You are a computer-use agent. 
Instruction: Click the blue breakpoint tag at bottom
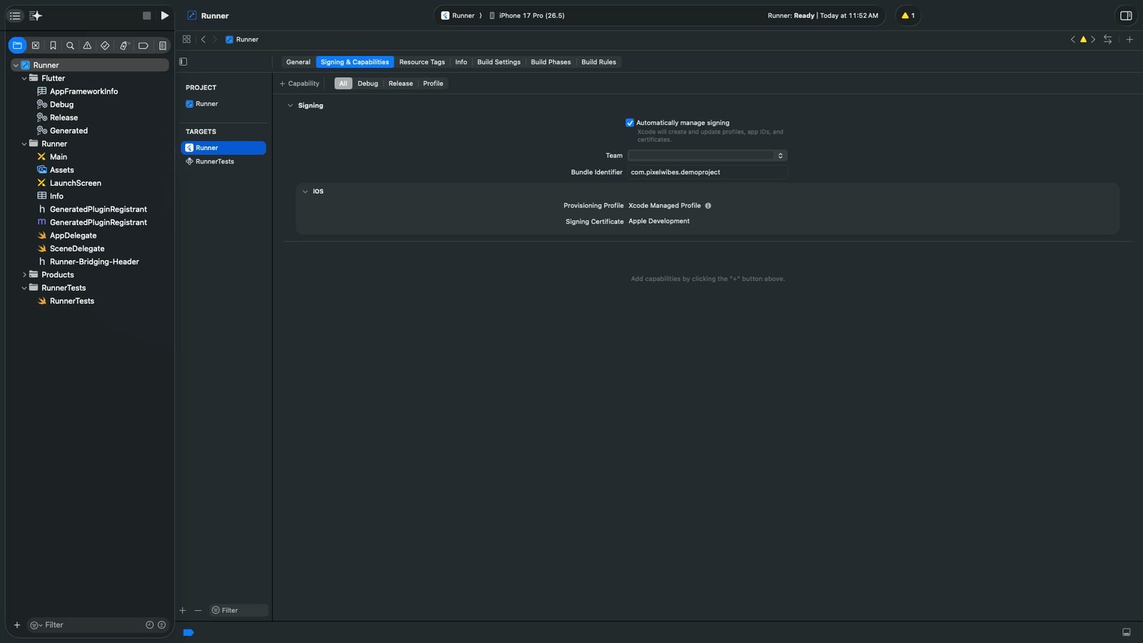click(189, 632)
